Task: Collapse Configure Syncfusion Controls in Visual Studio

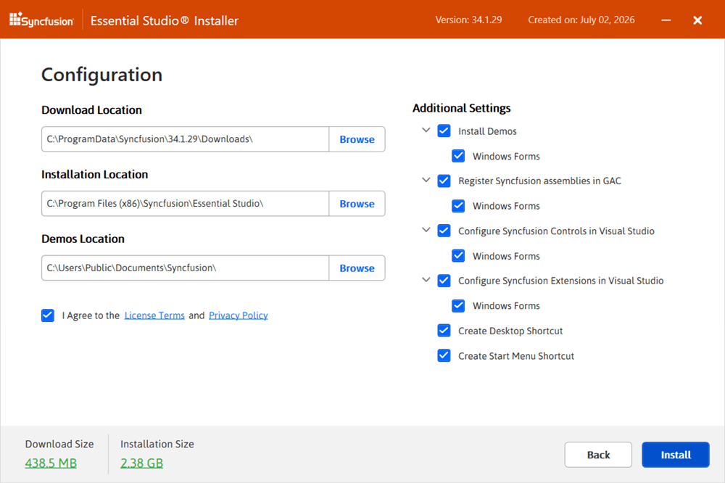Action: coord(426,230)
